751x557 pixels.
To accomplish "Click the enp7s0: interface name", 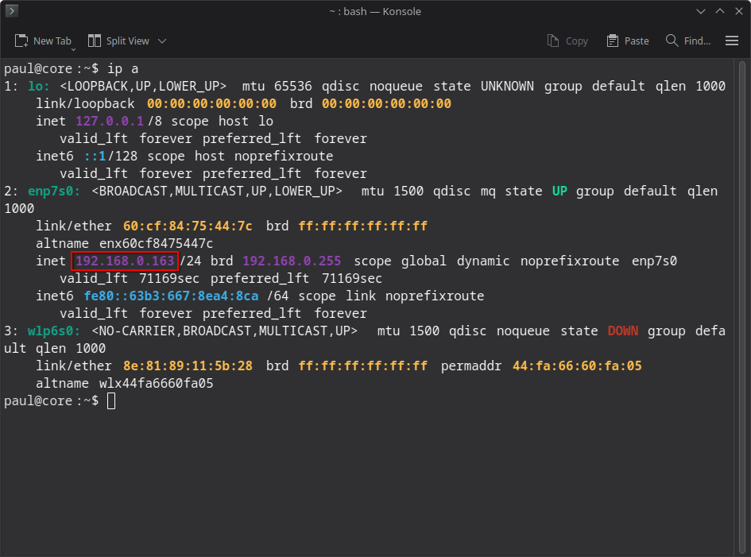I will [x=54, y=191].
